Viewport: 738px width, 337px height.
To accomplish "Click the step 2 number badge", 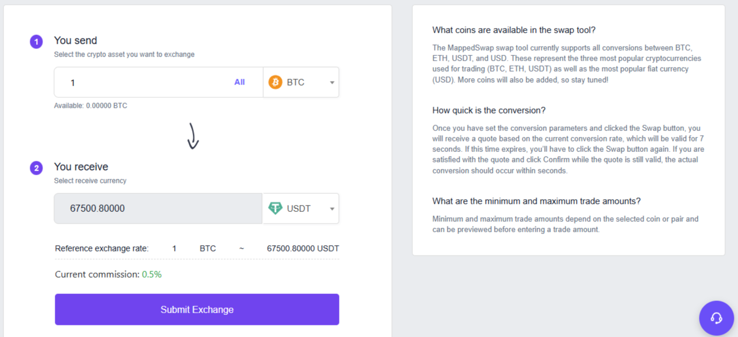I will tap(36, 168).
